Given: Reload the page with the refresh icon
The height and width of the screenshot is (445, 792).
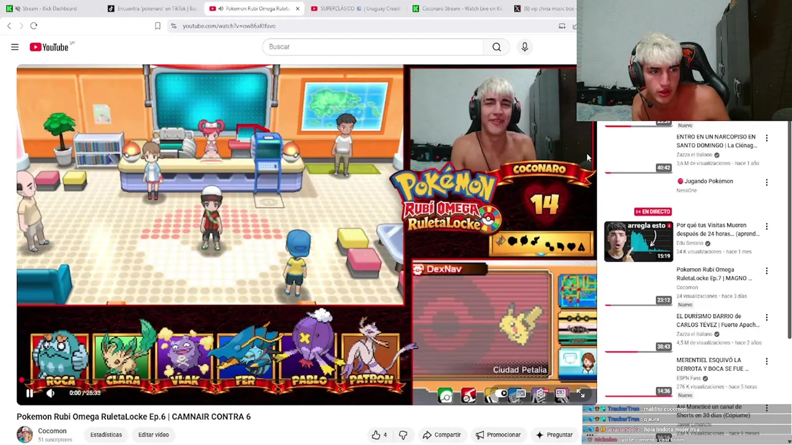Looking at the screenshot, I should coord(34,26).
